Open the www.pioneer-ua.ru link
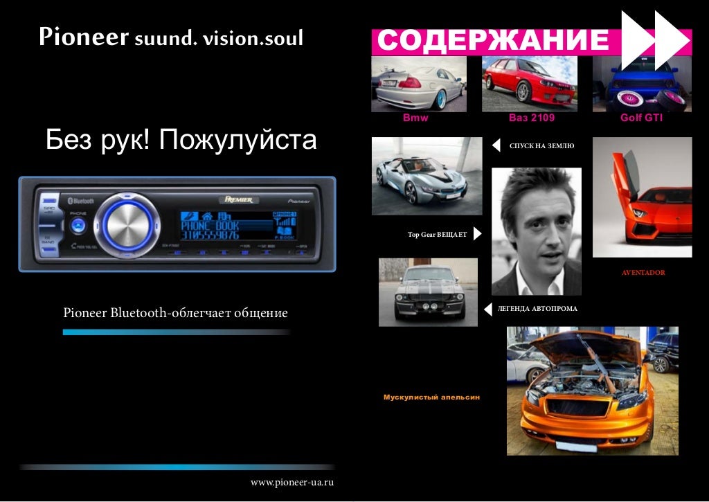 [292, 482]
